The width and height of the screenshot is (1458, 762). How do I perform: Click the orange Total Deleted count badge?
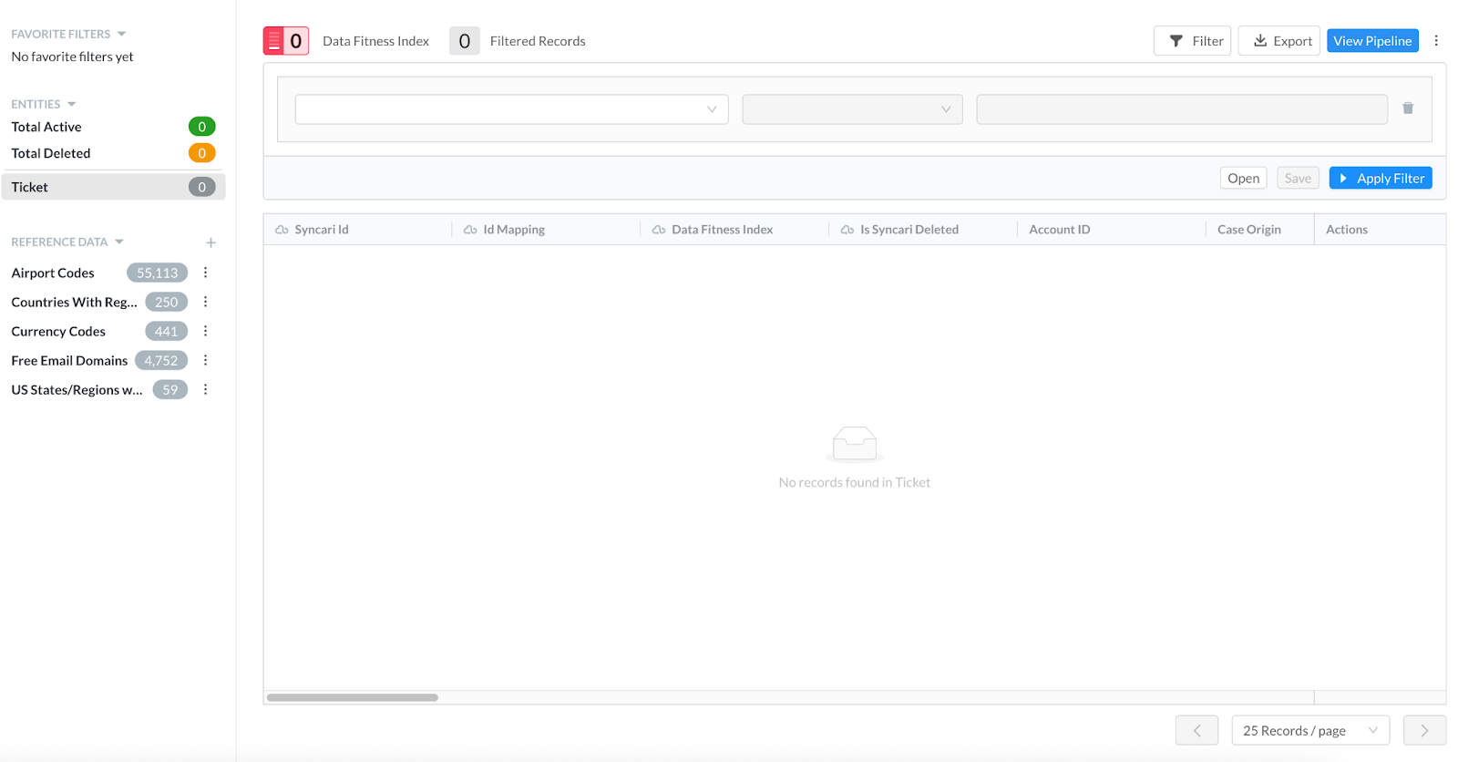pyautogui.click(x=201, y=153)
